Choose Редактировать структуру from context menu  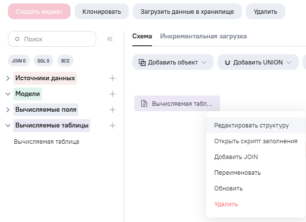coord(251,125)
